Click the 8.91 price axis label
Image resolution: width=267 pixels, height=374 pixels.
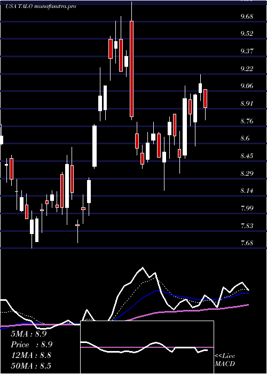click(247, 104)
